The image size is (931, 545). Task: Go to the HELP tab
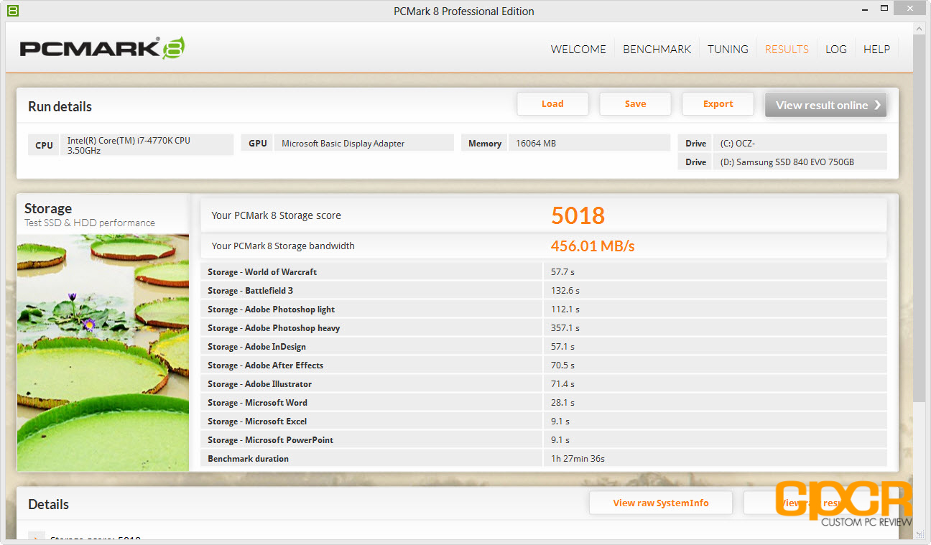[876, 50]
